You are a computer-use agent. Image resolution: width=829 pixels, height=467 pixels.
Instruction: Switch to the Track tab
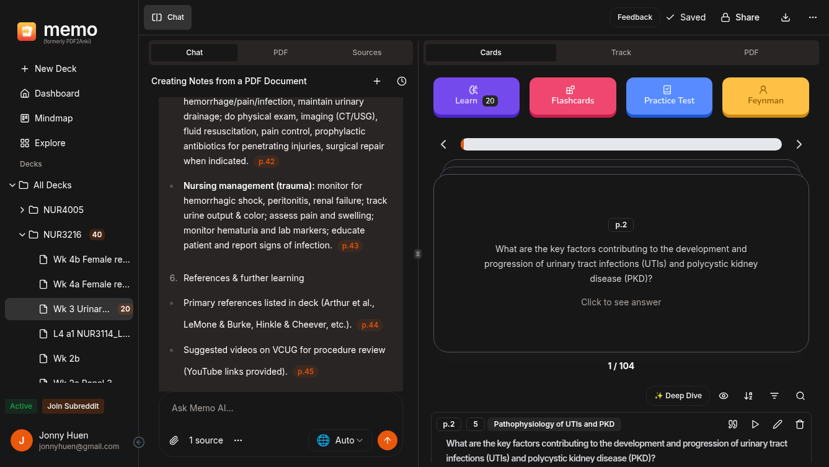tap(621, 53)
